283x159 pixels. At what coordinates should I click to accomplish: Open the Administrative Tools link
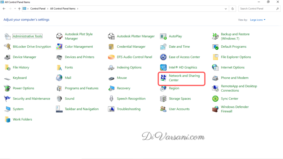27,36
